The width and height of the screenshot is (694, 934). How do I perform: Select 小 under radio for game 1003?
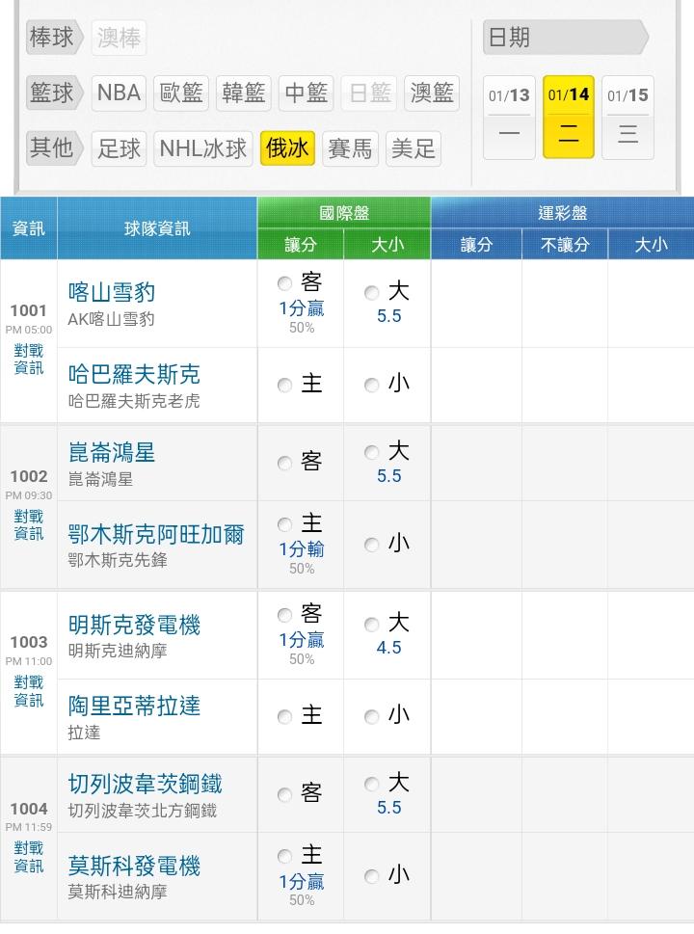coord(372,716)
